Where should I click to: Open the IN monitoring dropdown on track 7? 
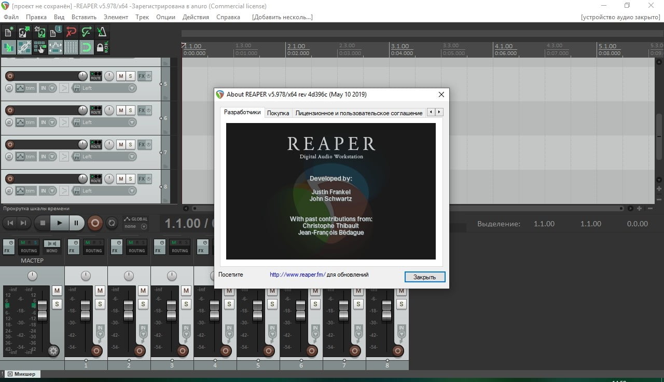tap(48, 157)
